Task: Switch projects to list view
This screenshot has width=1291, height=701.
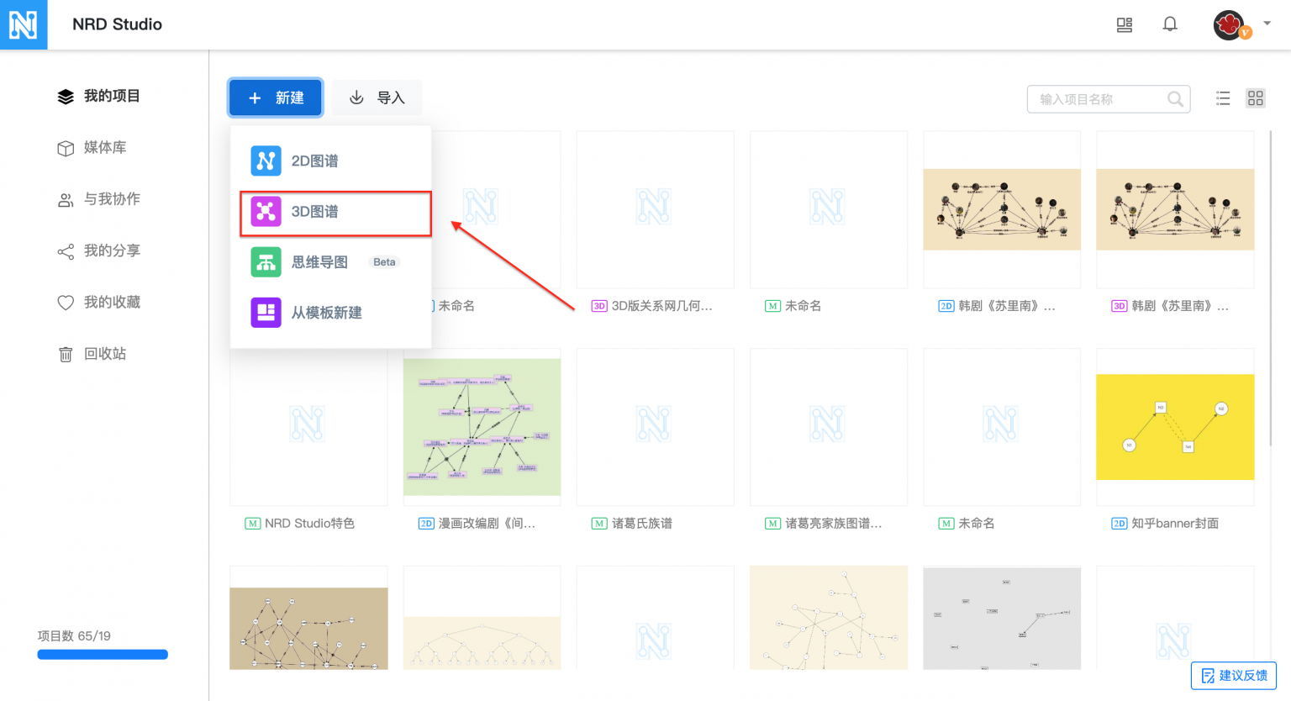Action: click(1223, 98)
